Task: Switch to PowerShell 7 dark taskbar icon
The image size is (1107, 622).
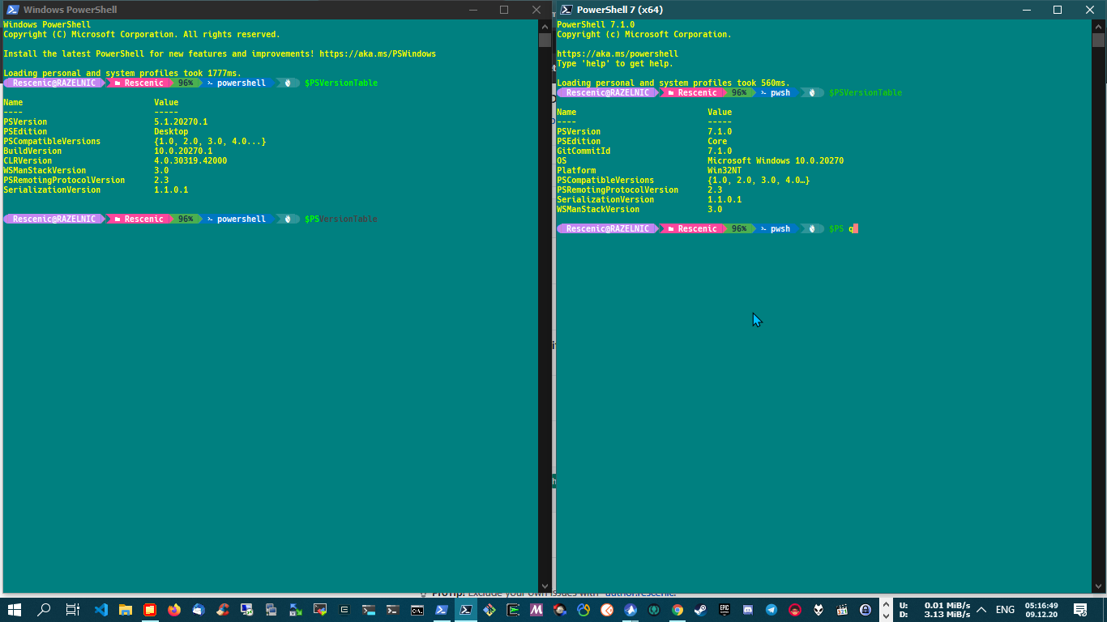Action: click(x=466, y=610)
